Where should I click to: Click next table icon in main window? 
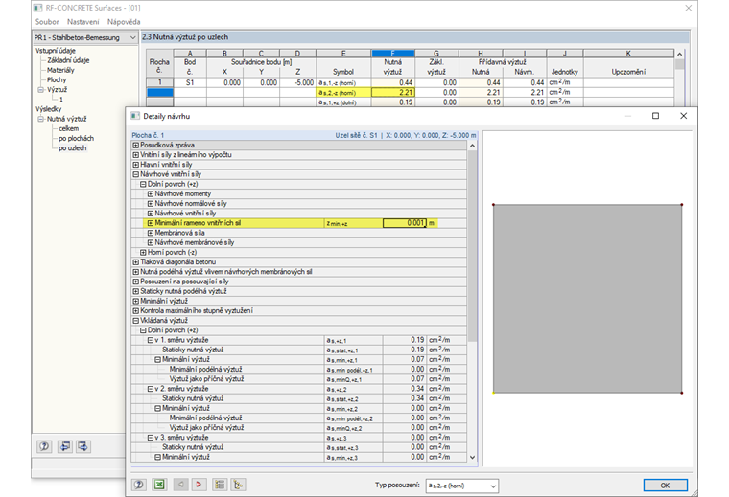[x=83, y=446]
